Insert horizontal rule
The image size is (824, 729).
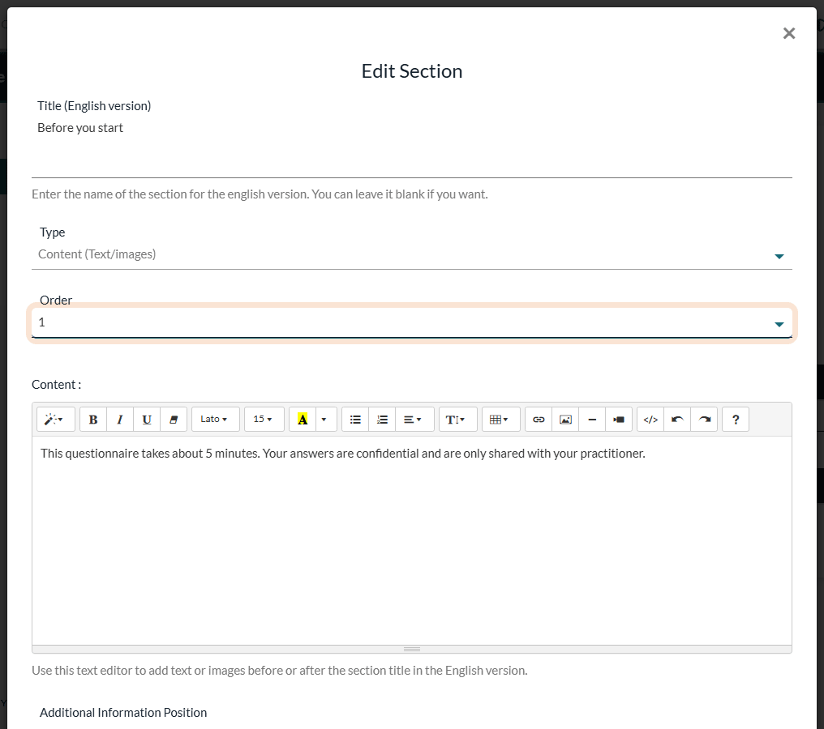tap(592, 420)
